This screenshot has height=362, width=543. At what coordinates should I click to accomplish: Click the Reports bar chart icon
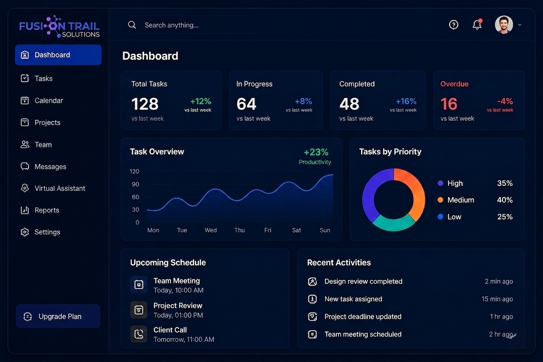[25, 210]
